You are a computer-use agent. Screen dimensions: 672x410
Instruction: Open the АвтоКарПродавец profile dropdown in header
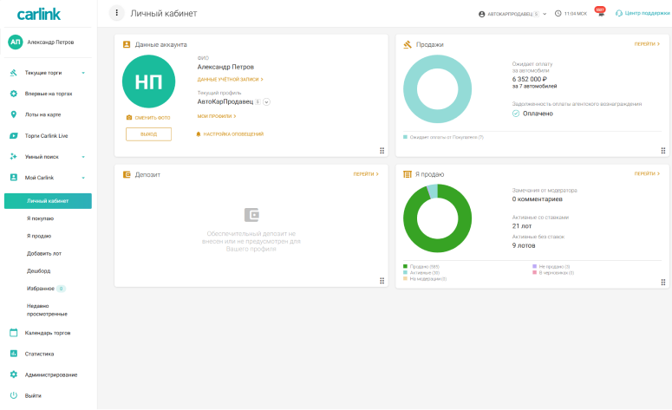click(512, 14)
